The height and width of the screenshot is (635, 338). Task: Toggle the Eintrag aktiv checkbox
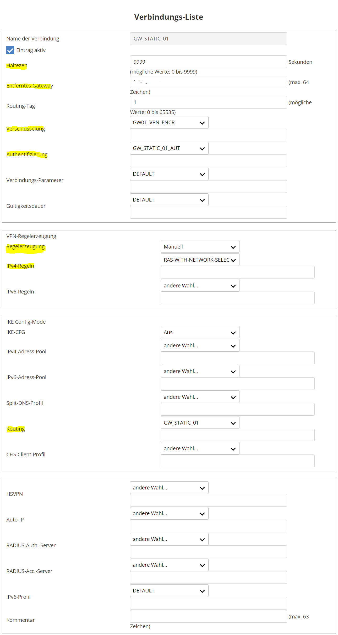pyautogui.click(x=10, y=50)
